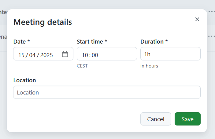215x139 pixels.
Task: Select the month value 04 in Date
Action: click(x=32, y=55)
